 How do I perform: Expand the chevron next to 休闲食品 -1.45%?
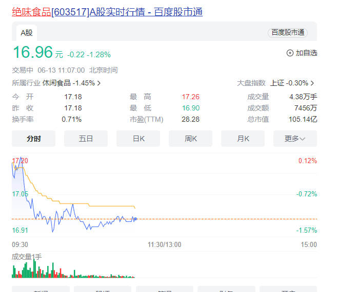[99, 83]
